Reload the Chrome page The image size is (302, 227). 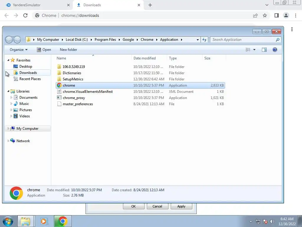pyautogui.click(x=25, y=15)
